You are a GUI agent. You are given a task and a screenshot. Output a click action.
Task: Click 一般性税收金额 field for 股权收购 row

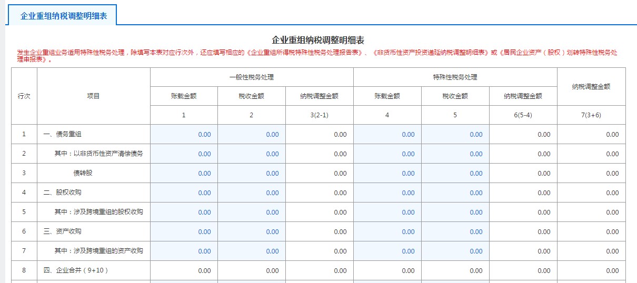[252, 193]
